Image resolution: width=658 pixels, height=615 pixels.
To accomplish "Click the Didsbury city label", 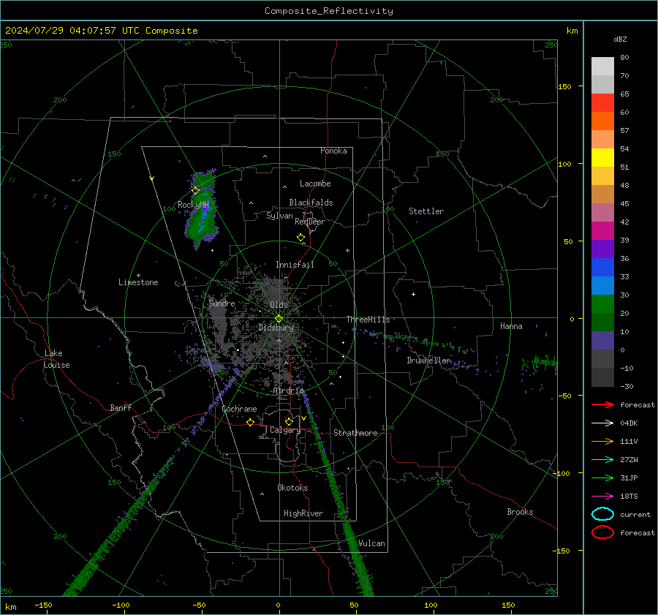I will pyautogui.click(x=276, y=328).
